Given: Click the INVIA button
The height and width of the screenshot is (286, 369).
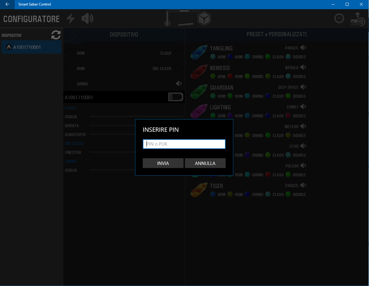Looking at the screenshot, I should tap(163, 163).
